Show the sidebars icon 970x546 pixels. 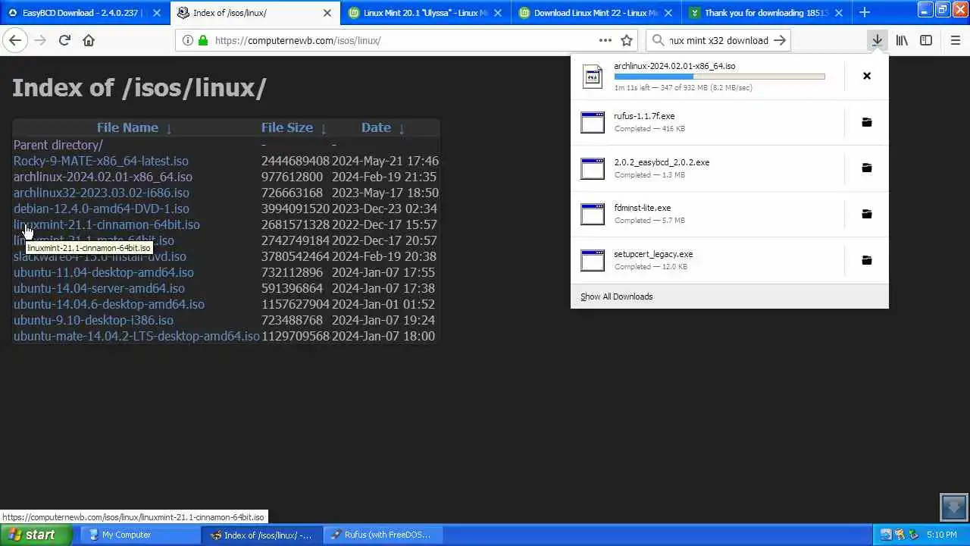pos(926,40)
